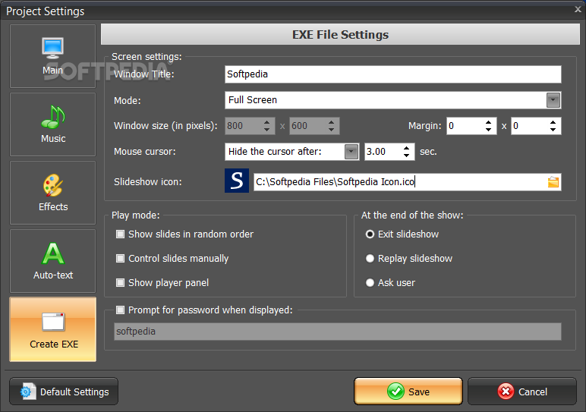Screen dimensions: 586x412
Task: Enable Control slides manually checkbox
Action: pos(121,259)
